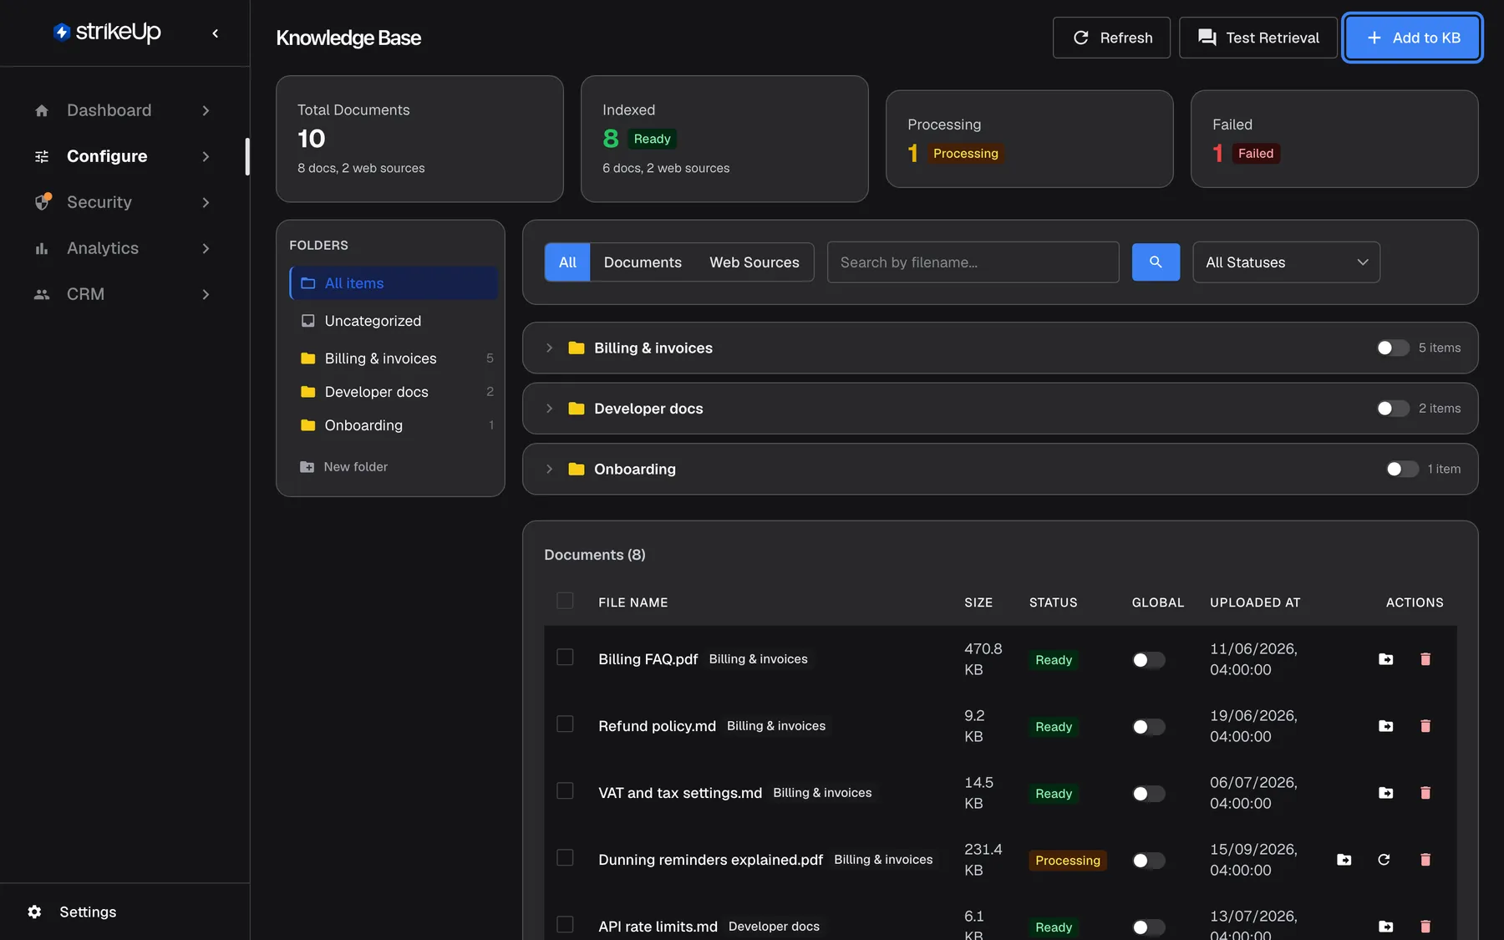Click Add to KB button

pyautogui.click(x=1412, y=38)
